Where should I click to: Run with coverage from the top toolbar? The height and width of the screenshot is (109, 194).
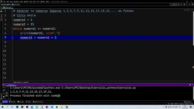[x=187, y=5]
